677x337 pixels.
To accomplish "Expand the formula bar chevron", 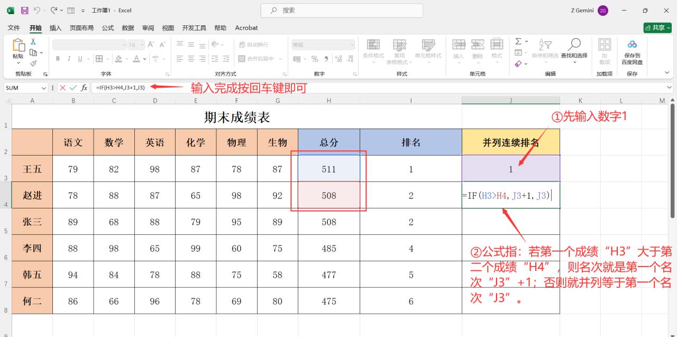I will click(670, 88).
